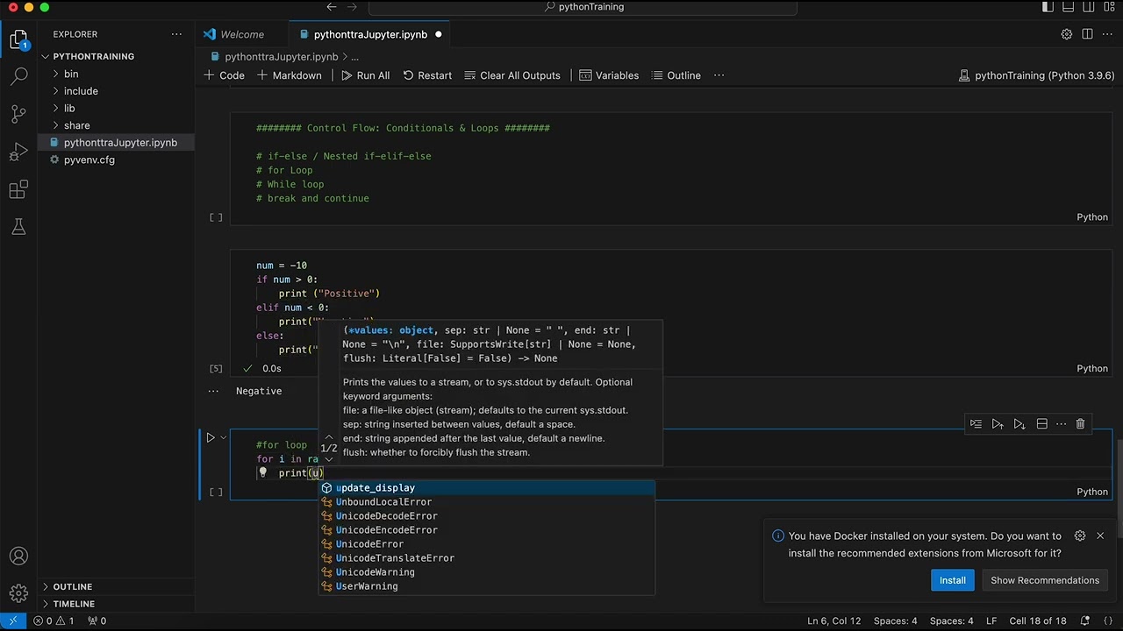The width and height of the screenshot is (1123, 631).
Task: Click Ln 6, Col 12 status item
Action: 833,620
